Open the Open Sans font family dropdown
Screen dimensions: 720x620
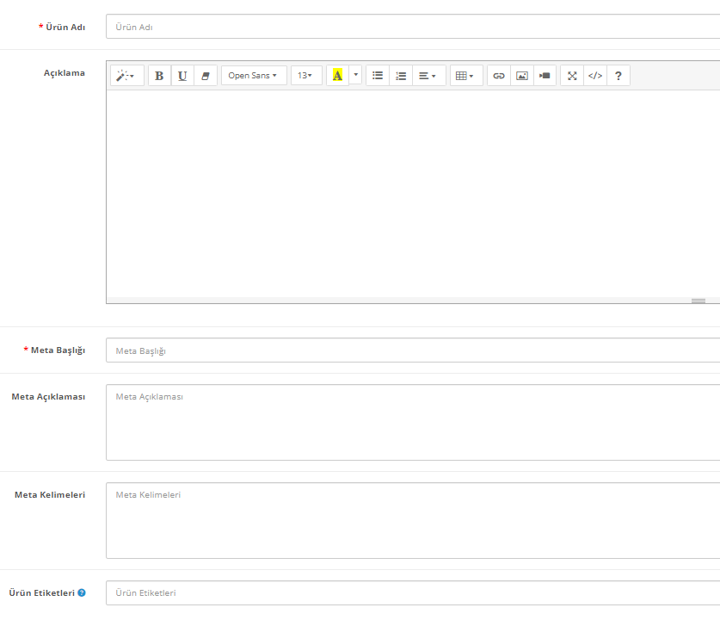(254, 76)
